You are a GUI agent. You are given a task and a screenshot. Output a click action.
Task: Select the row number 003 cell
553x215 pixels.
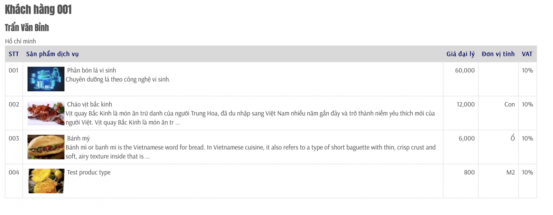click(x=14, y=139)
